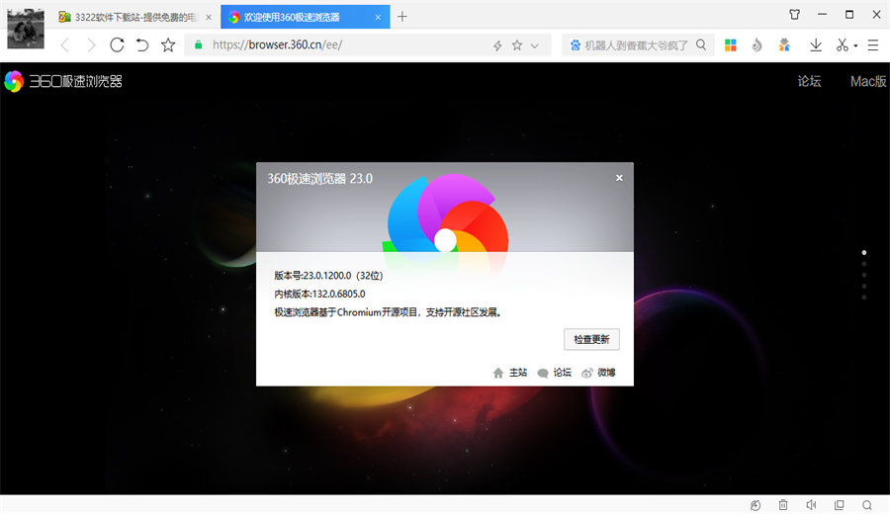890x514 pixels.
Task: Click the Chromium open-source description line
Action: [x=388, y=312]
